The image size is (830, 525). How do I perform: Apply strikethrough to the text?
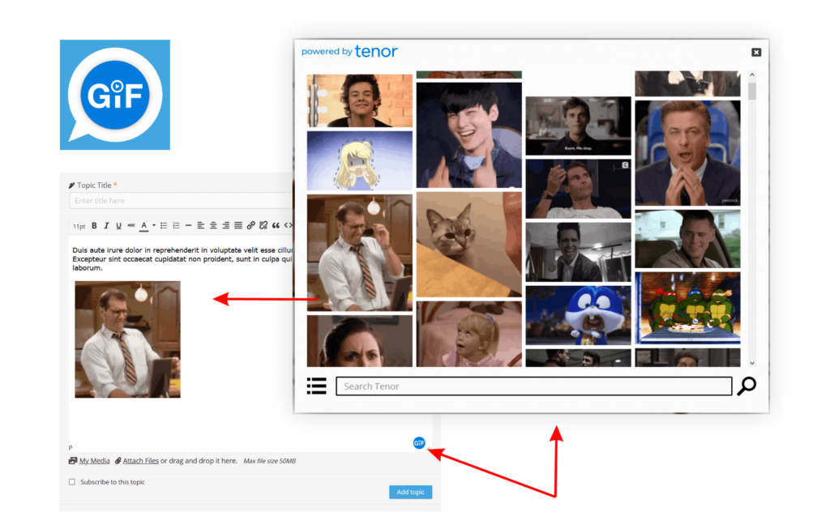coord(131,225)
